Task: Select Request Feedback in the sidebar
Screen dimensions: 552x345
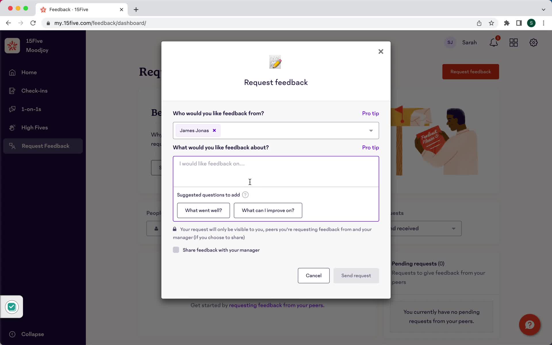Action: tap(43, 146)
